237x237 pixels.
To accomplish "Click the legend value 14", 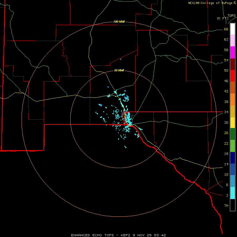I will point(226,164).
